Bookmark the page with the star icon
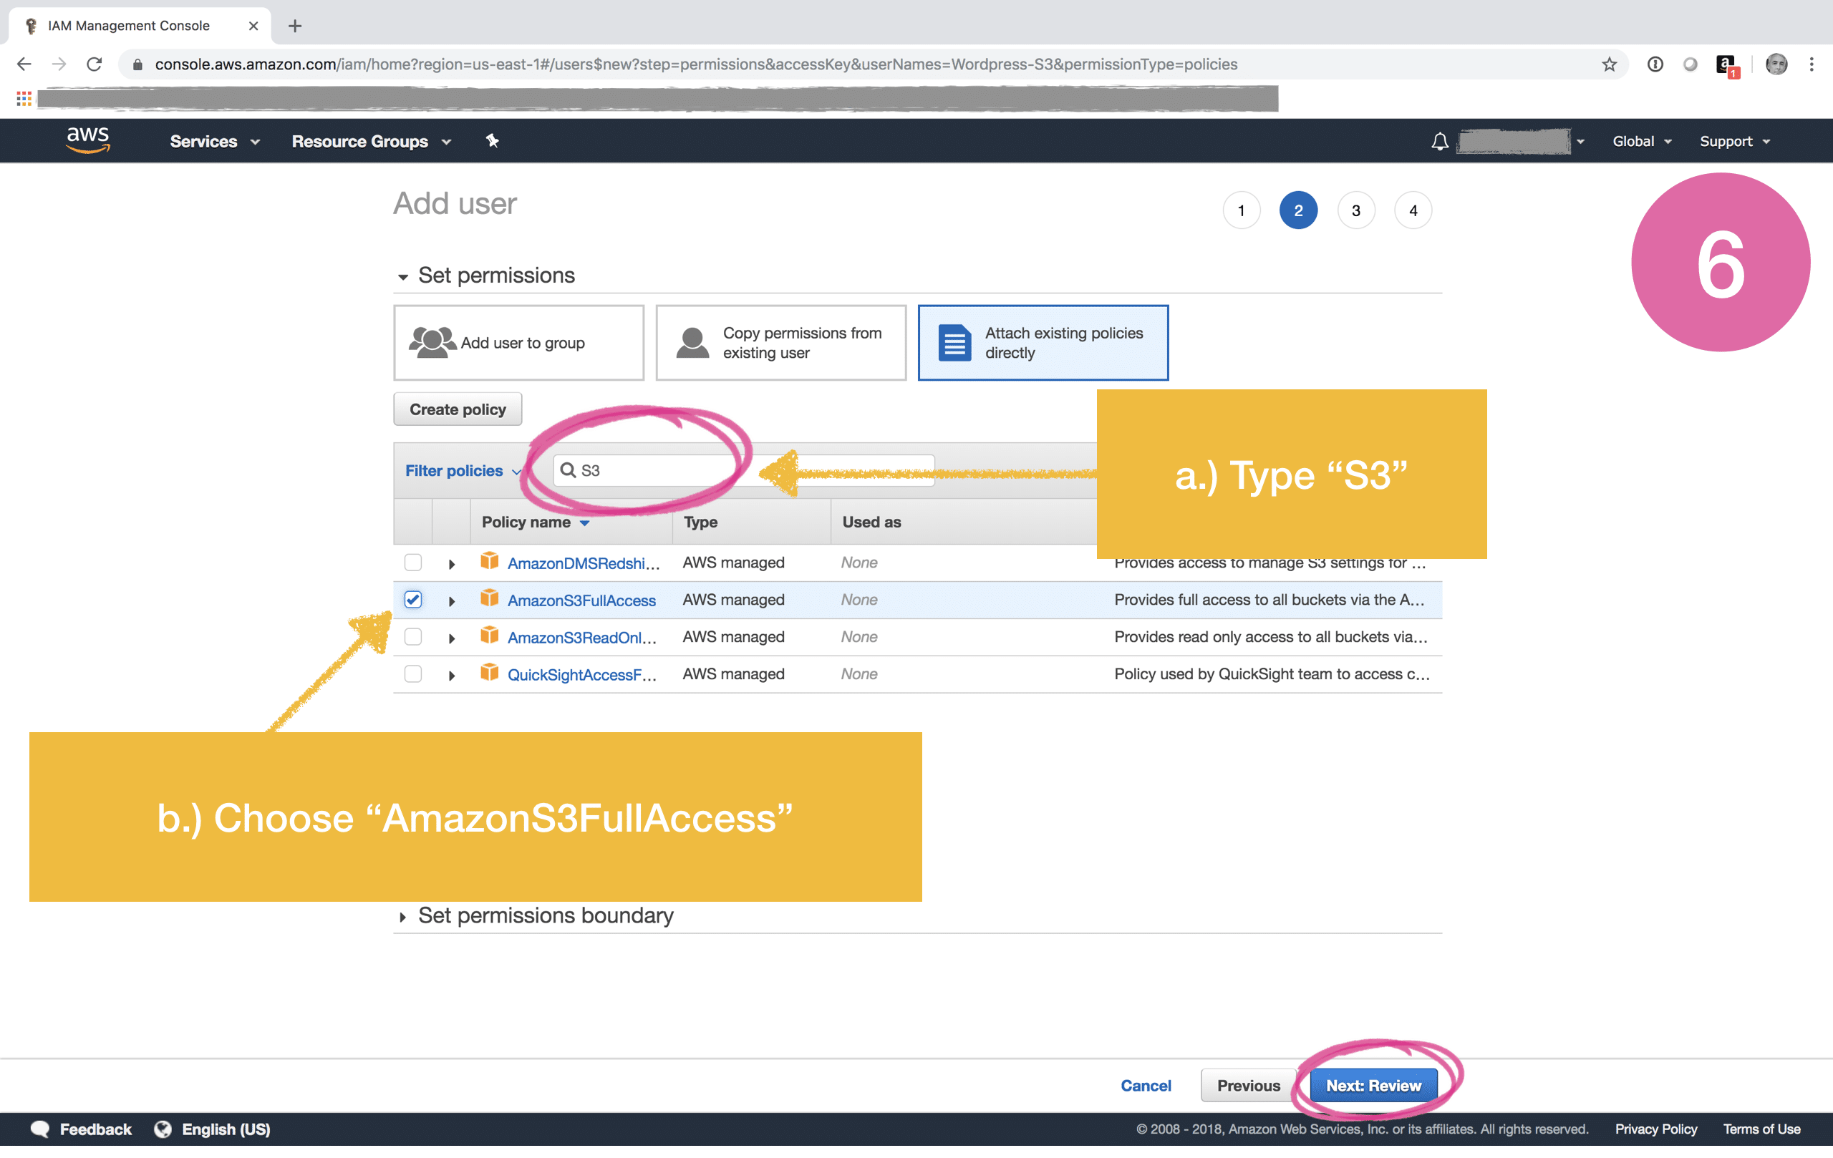The width and height of the screenshot is (1833, 1158). [1608, 64]
